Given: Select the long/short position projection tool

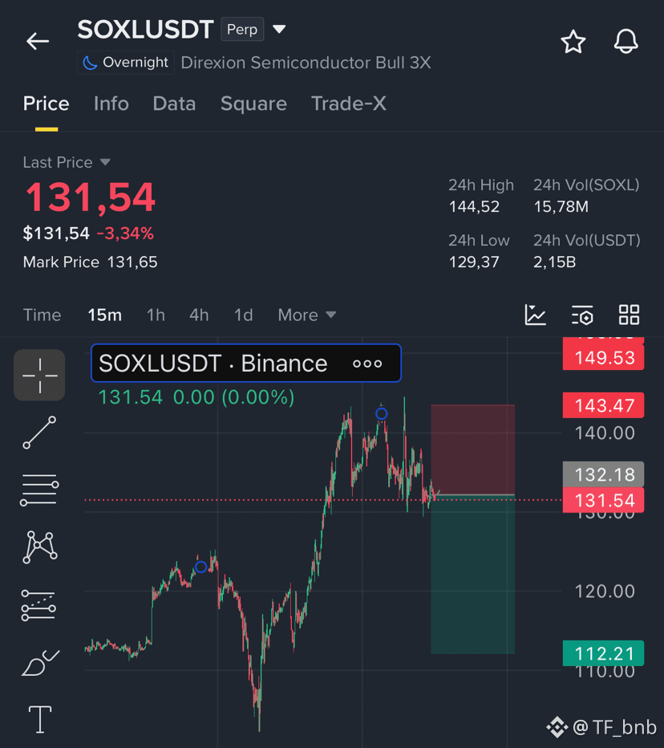Looking at the screenshot, I should click(38, 605).
